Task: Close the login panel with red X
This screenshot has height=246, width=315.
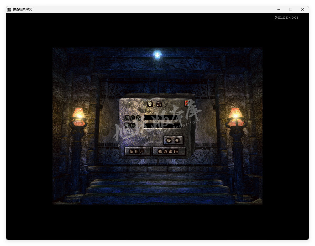Action: pos(187,103)
